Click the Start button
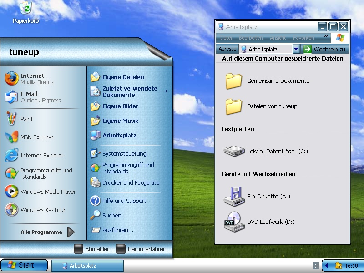Image resolution: width=364 pixels, height=273 pixels. click(24, 265)
